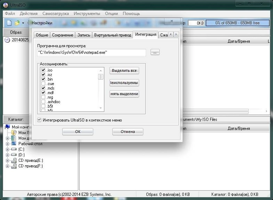Confirm settings with OK button
This screenshot has height=200, width=273.
coord(78,132)
